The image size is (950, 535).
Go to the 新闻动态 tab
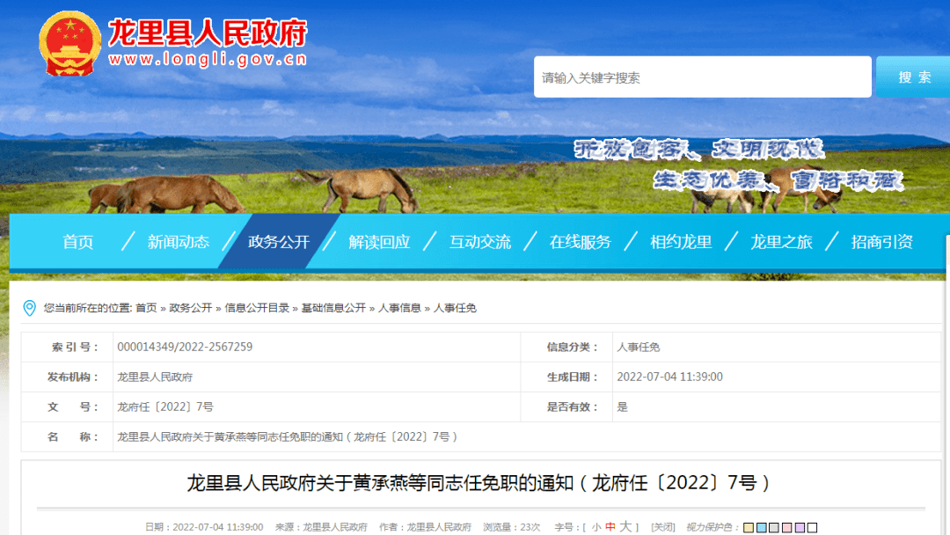click(178, 242)
